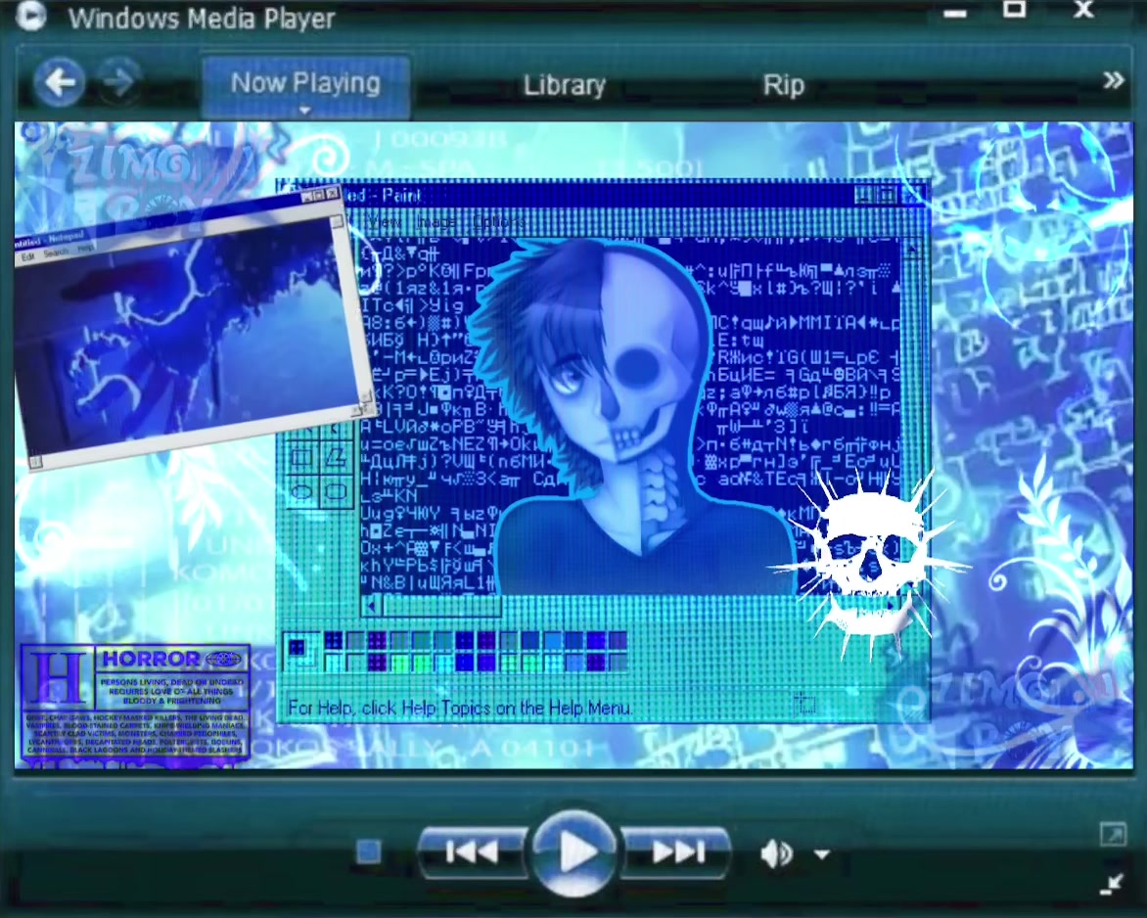Skip to the previous track

(x=473, y=852)
